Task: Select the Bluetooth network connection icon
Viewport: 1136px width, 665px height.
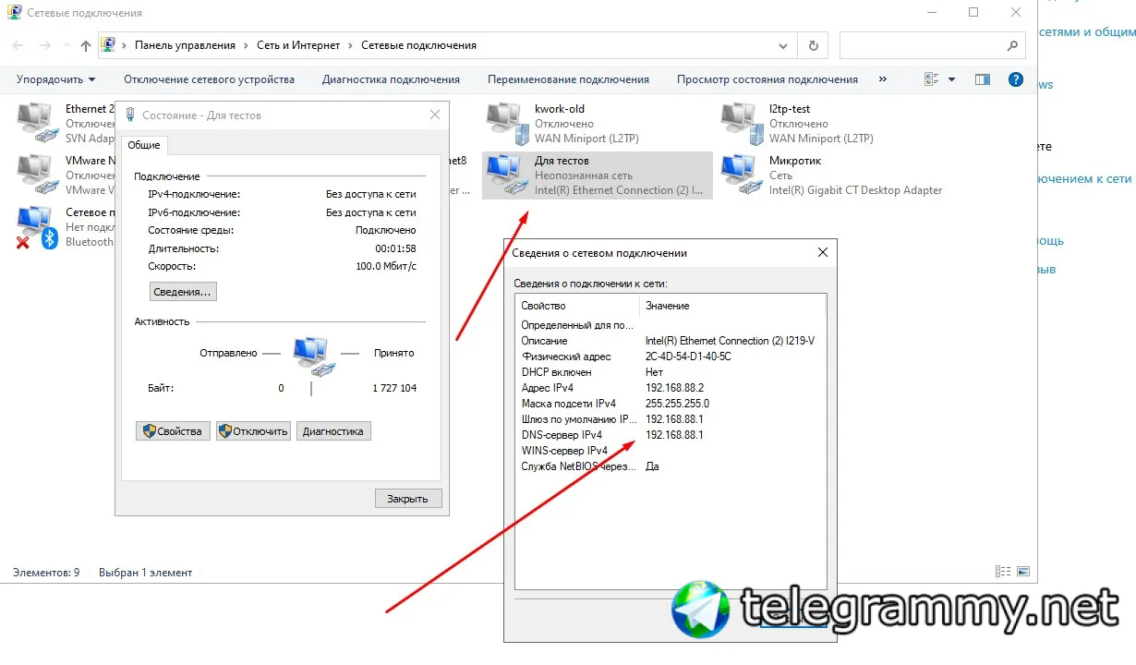Action: click(x=37, y=226)
